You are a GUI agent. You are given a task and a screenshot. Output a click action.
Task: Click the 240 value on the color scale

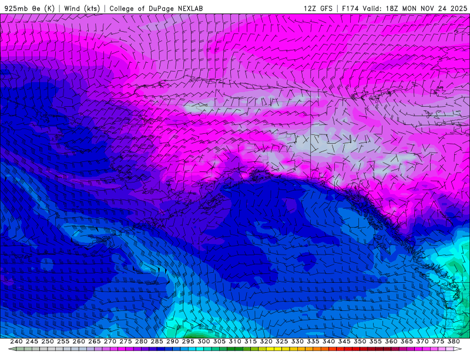click(16, 341)
